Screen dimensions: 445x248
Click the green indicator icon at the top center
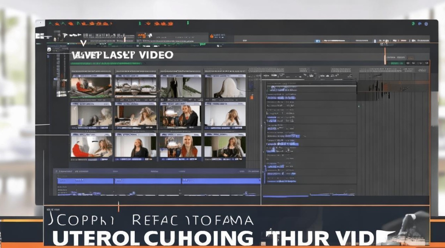(x=188, y=23)
